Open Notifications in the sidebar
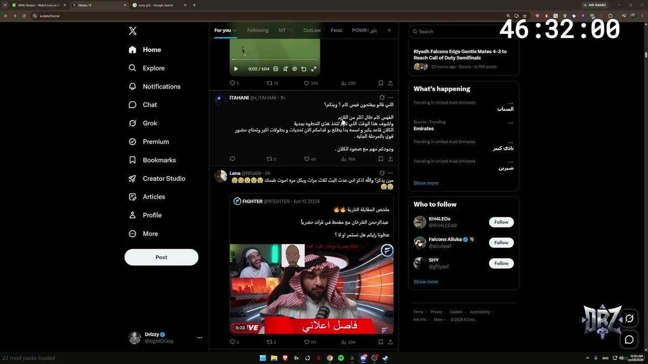The image size is (648, 364). 154,86
